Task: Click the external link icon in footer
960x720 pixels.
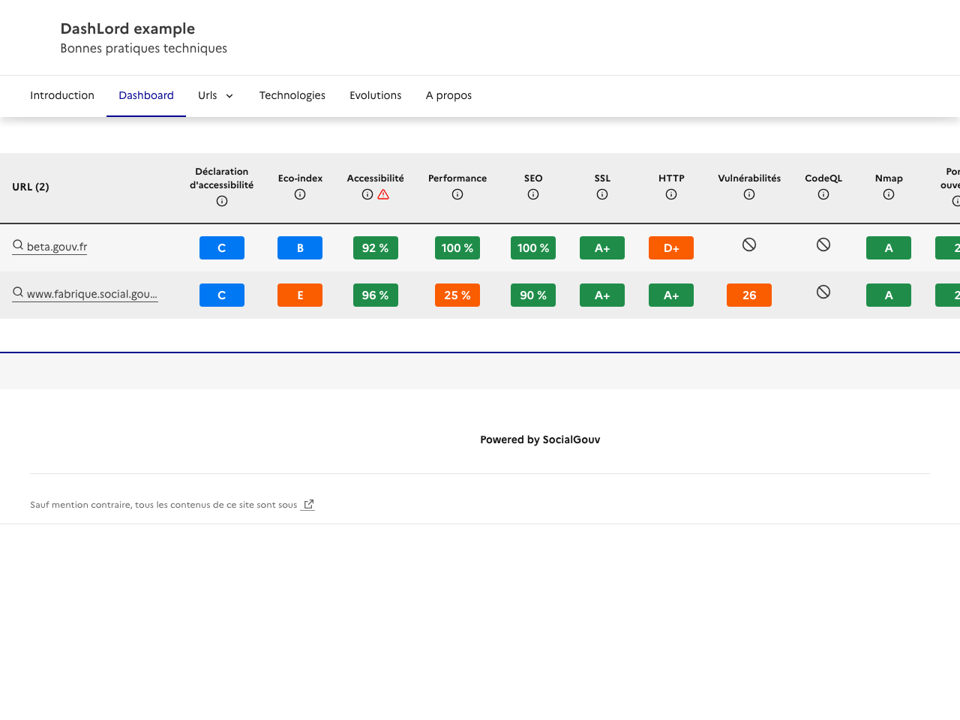Action: point(308,505)
